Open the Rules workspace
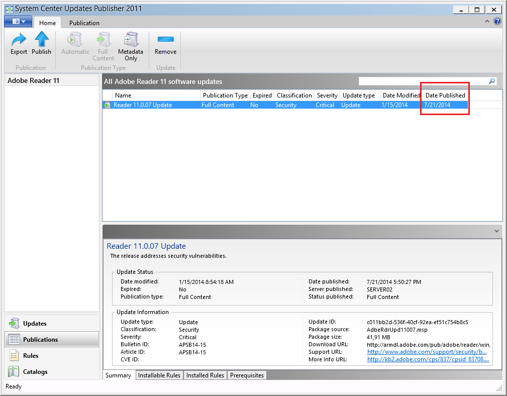The height and width of the screenshot is (396, 507). pos(52,356)
